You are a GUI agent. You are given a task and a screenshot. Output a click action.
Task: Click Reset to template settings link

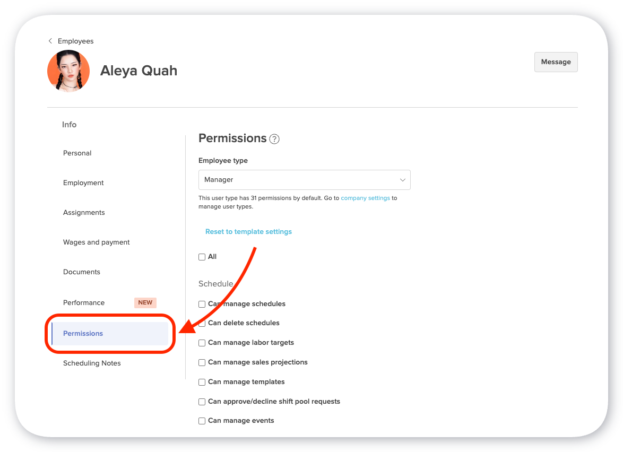click(x=248, y=231)
